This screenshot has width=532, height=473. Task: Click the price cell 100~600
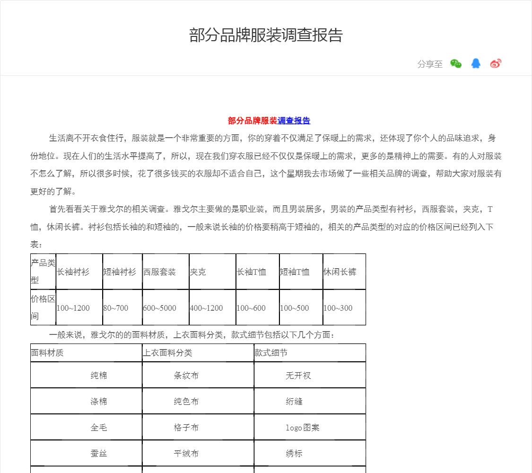[258, 307]
